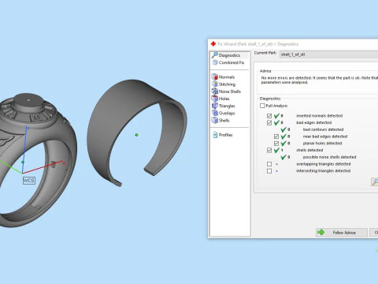Click the Shells icon
Screen dimensions: 378x284
(215, 120)
